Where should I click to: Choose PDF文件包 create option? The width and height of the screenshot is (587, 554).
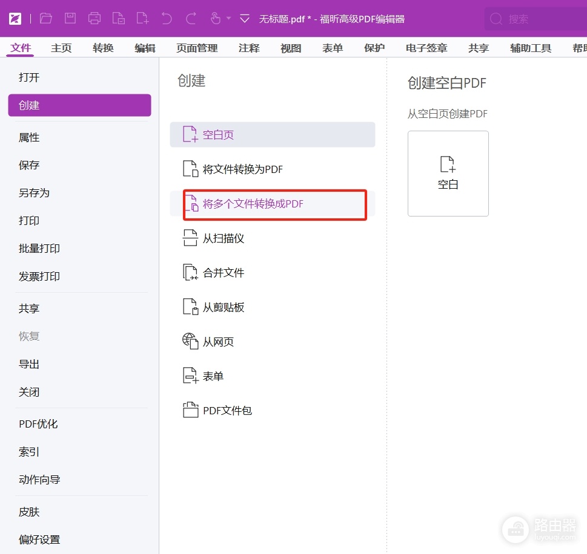273,411
